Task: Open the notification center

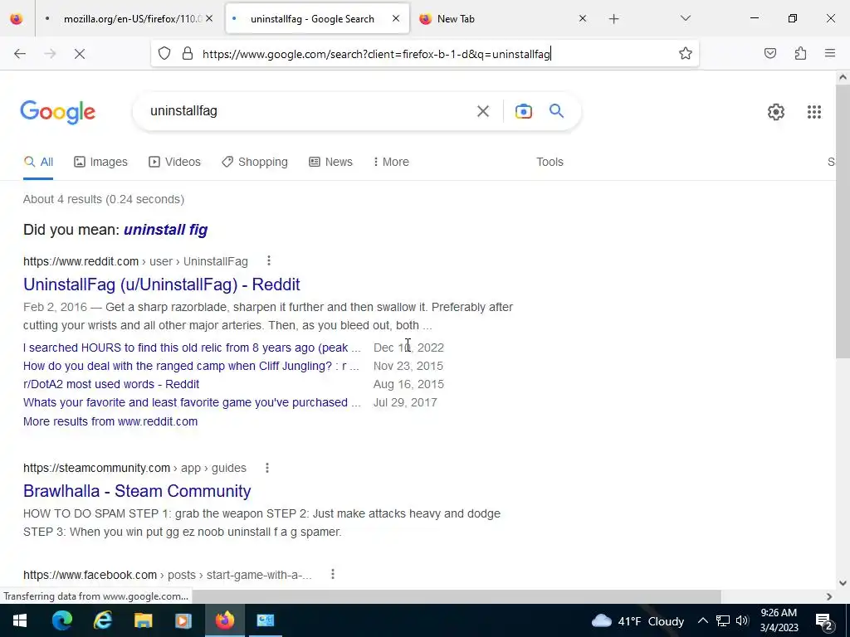Action: tap(823, 621)
